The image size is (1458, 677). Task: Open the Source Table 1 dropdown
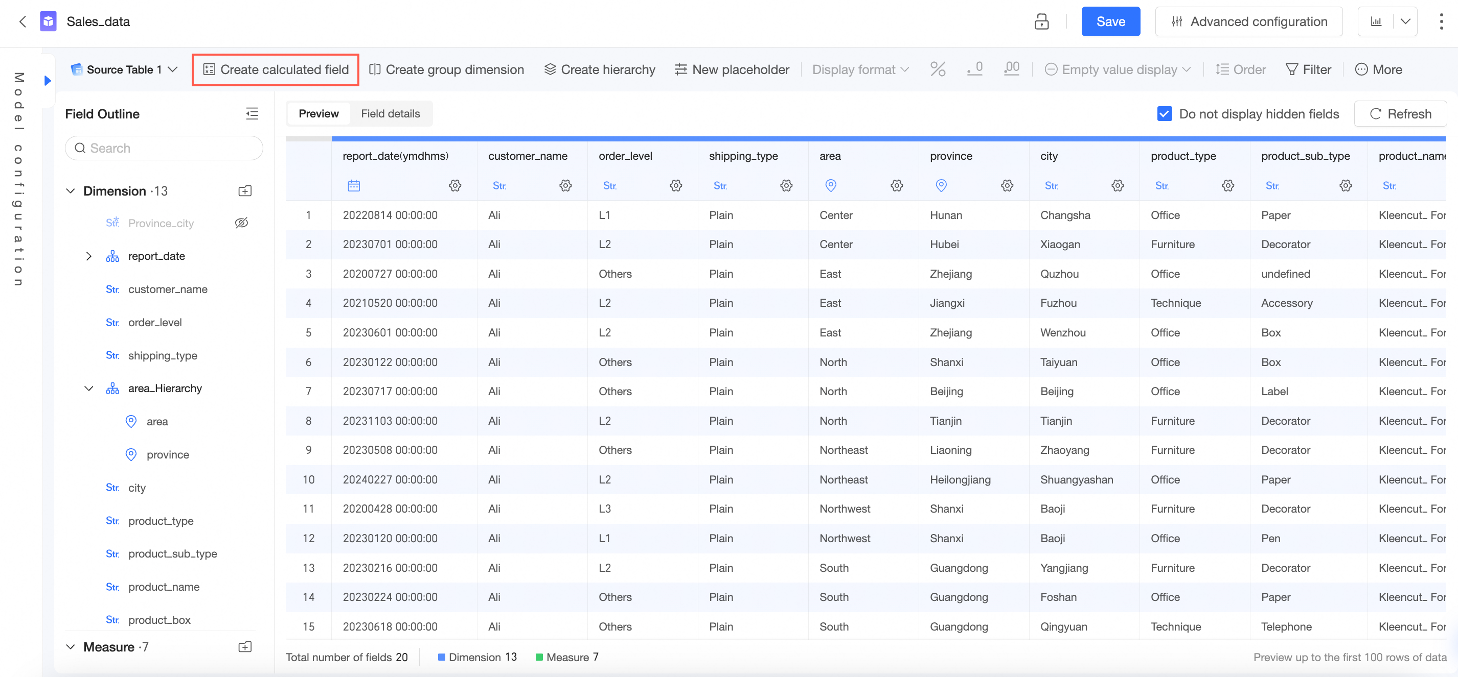pos(125,69)
